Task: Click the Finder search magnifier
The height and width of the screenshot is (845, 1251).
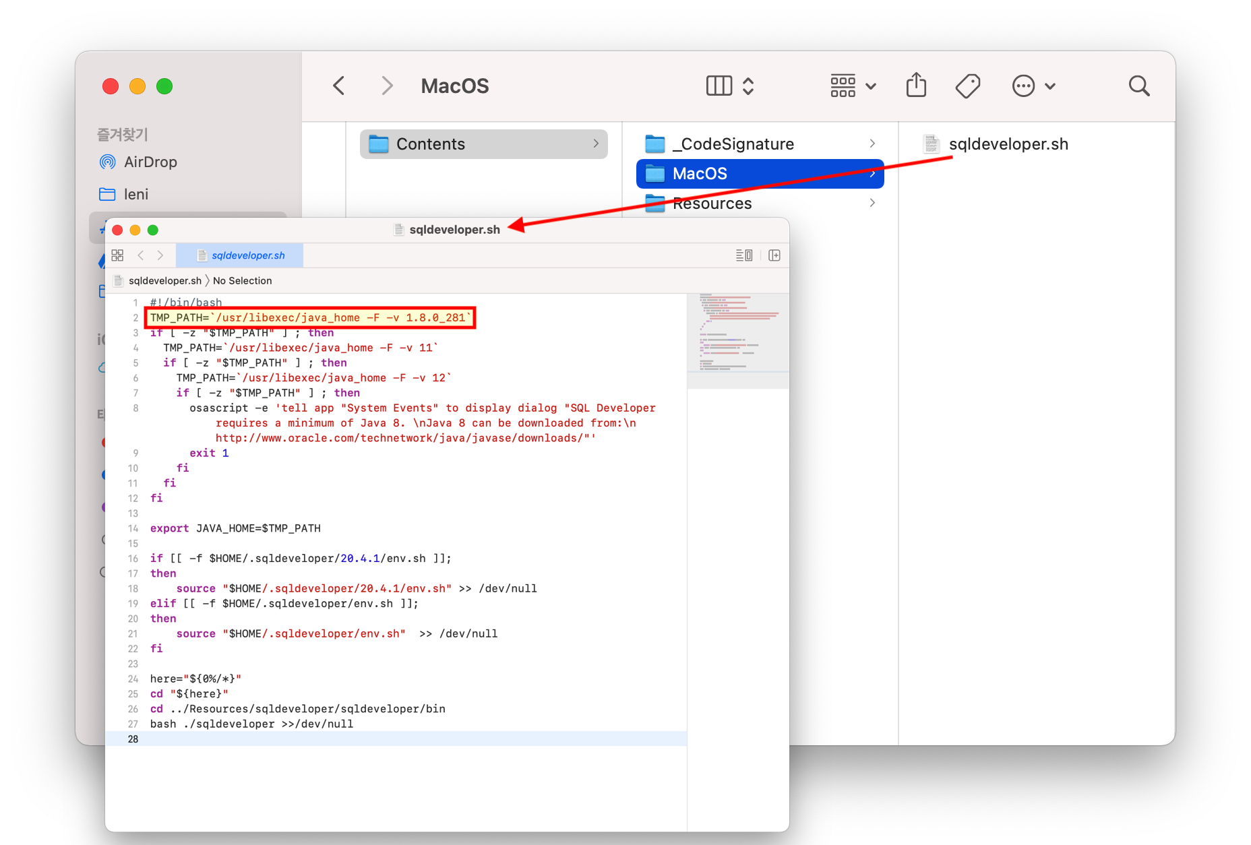Action: 1139,86
